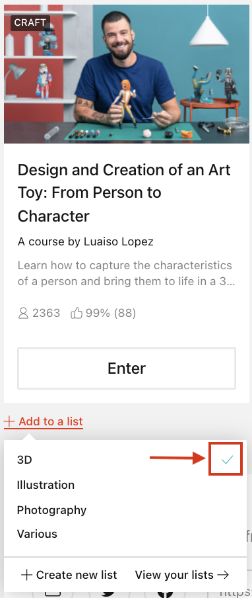Viewport: 252px width, 598px height.
Task: Click the CRAFT category badge
Action: pyautogui.click(x=30, y=23)
